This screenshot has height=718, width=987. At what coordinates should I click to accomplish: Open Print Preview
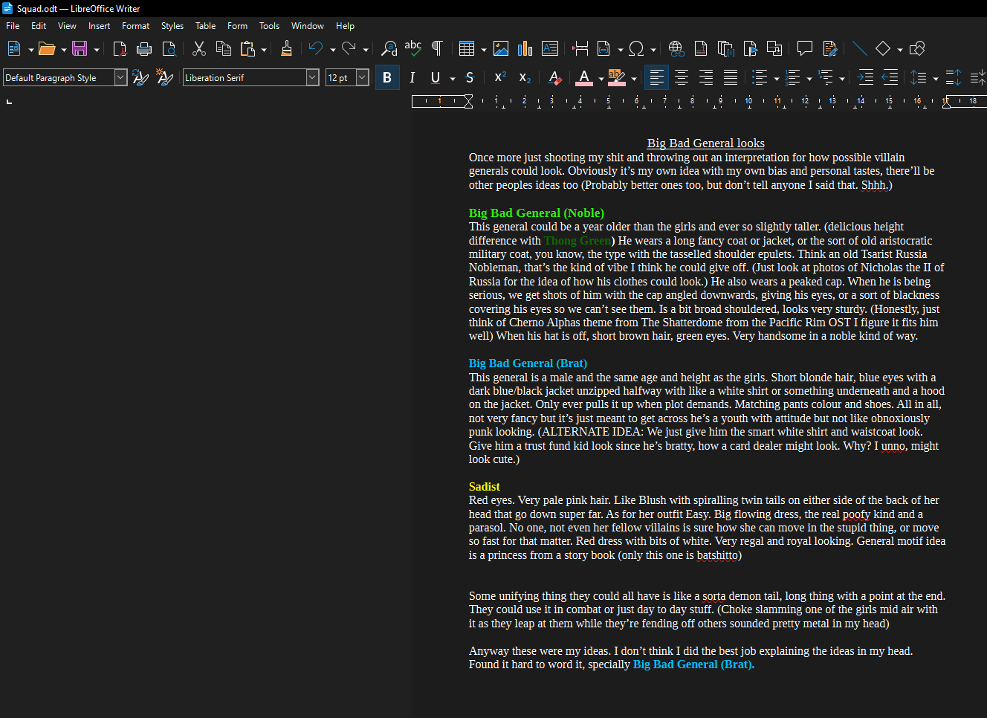tap(169, 49)
